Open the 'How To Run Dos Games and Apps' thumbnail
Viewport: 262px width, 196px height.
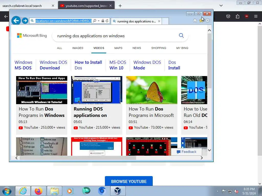[x=42, y=90]
